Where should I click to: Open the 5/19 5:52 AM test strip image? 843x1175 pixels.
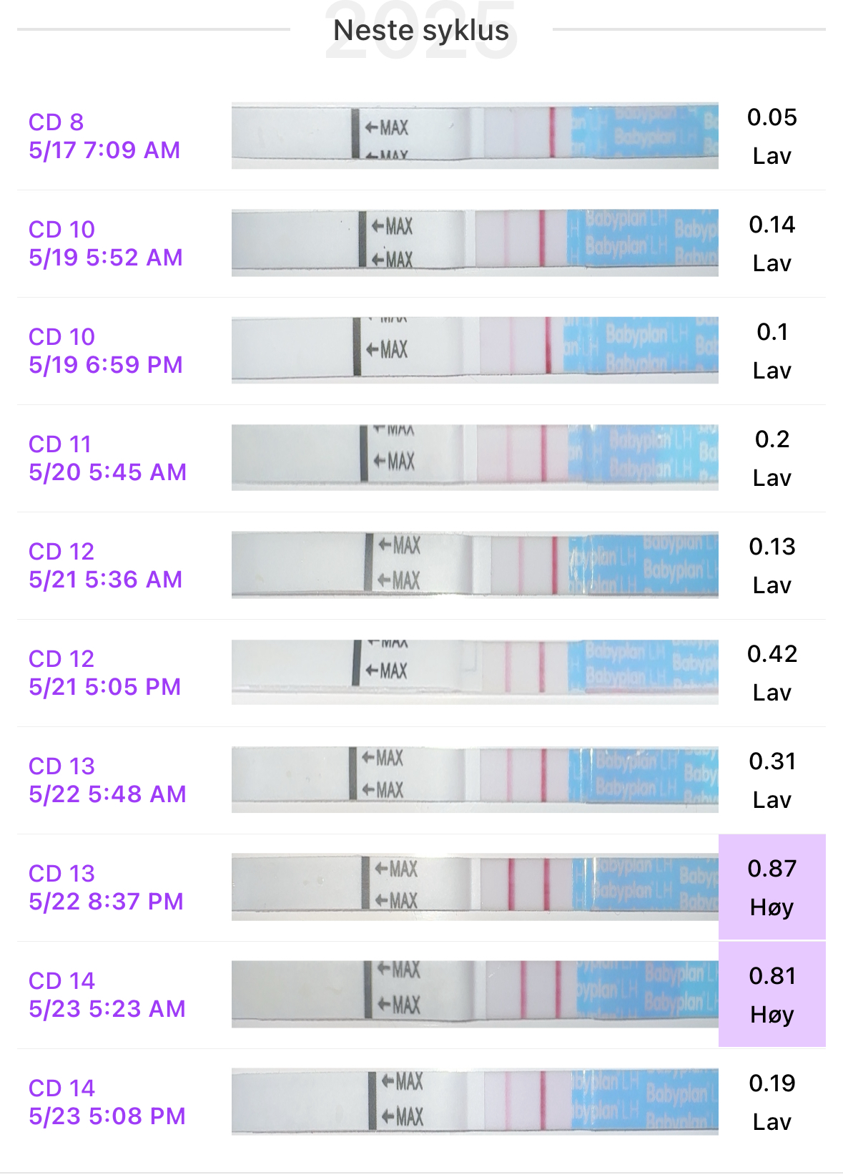tap(475, 243)
